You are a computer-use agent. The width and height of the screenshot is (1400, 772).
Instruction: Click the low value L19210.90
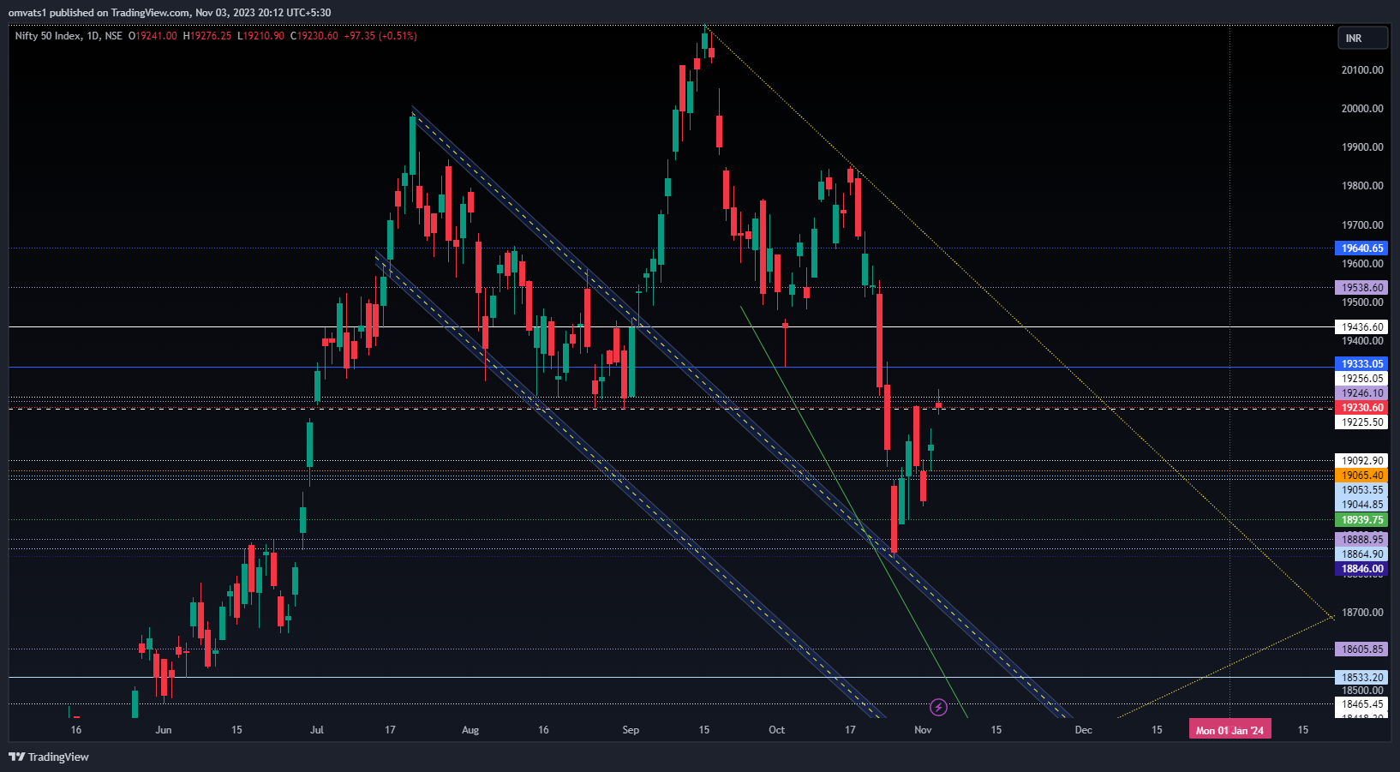(x=261, y=36)
